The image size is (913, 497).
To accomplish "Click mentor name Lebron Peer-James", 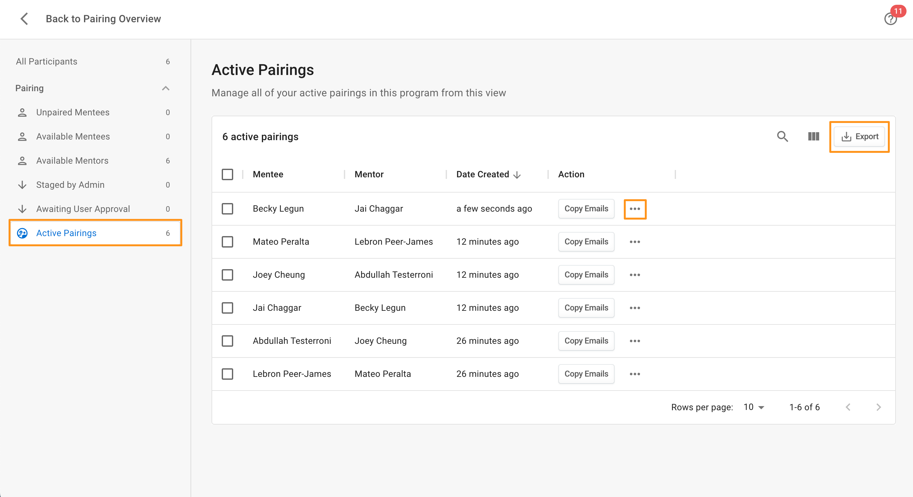I will 394,242.
